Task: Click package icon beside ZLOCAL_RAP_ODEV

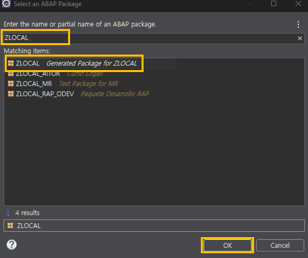Action: pyautogui.click(x=11, y=94)
